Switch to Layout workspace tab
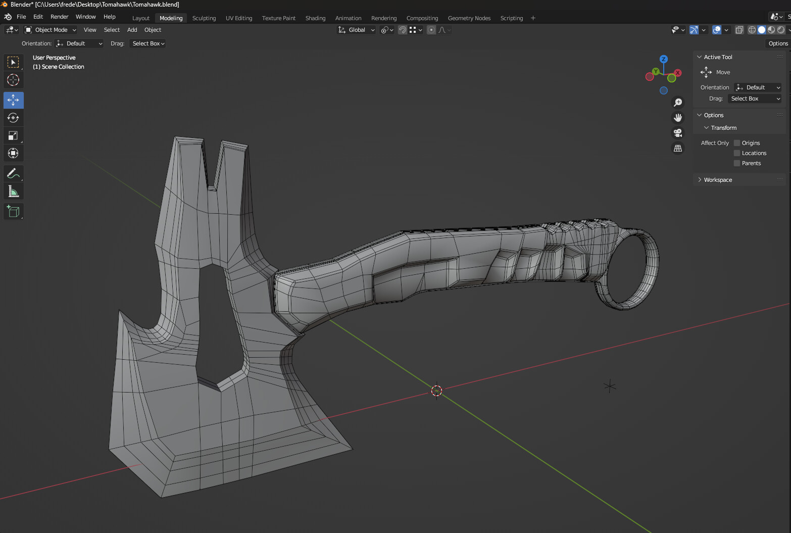This screenshot has width=791, height=533. tap(141, 18)
